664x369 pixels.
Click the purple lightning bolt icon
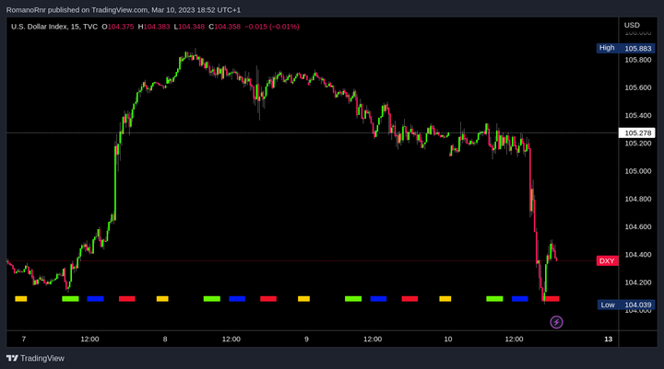coord(556,322)
